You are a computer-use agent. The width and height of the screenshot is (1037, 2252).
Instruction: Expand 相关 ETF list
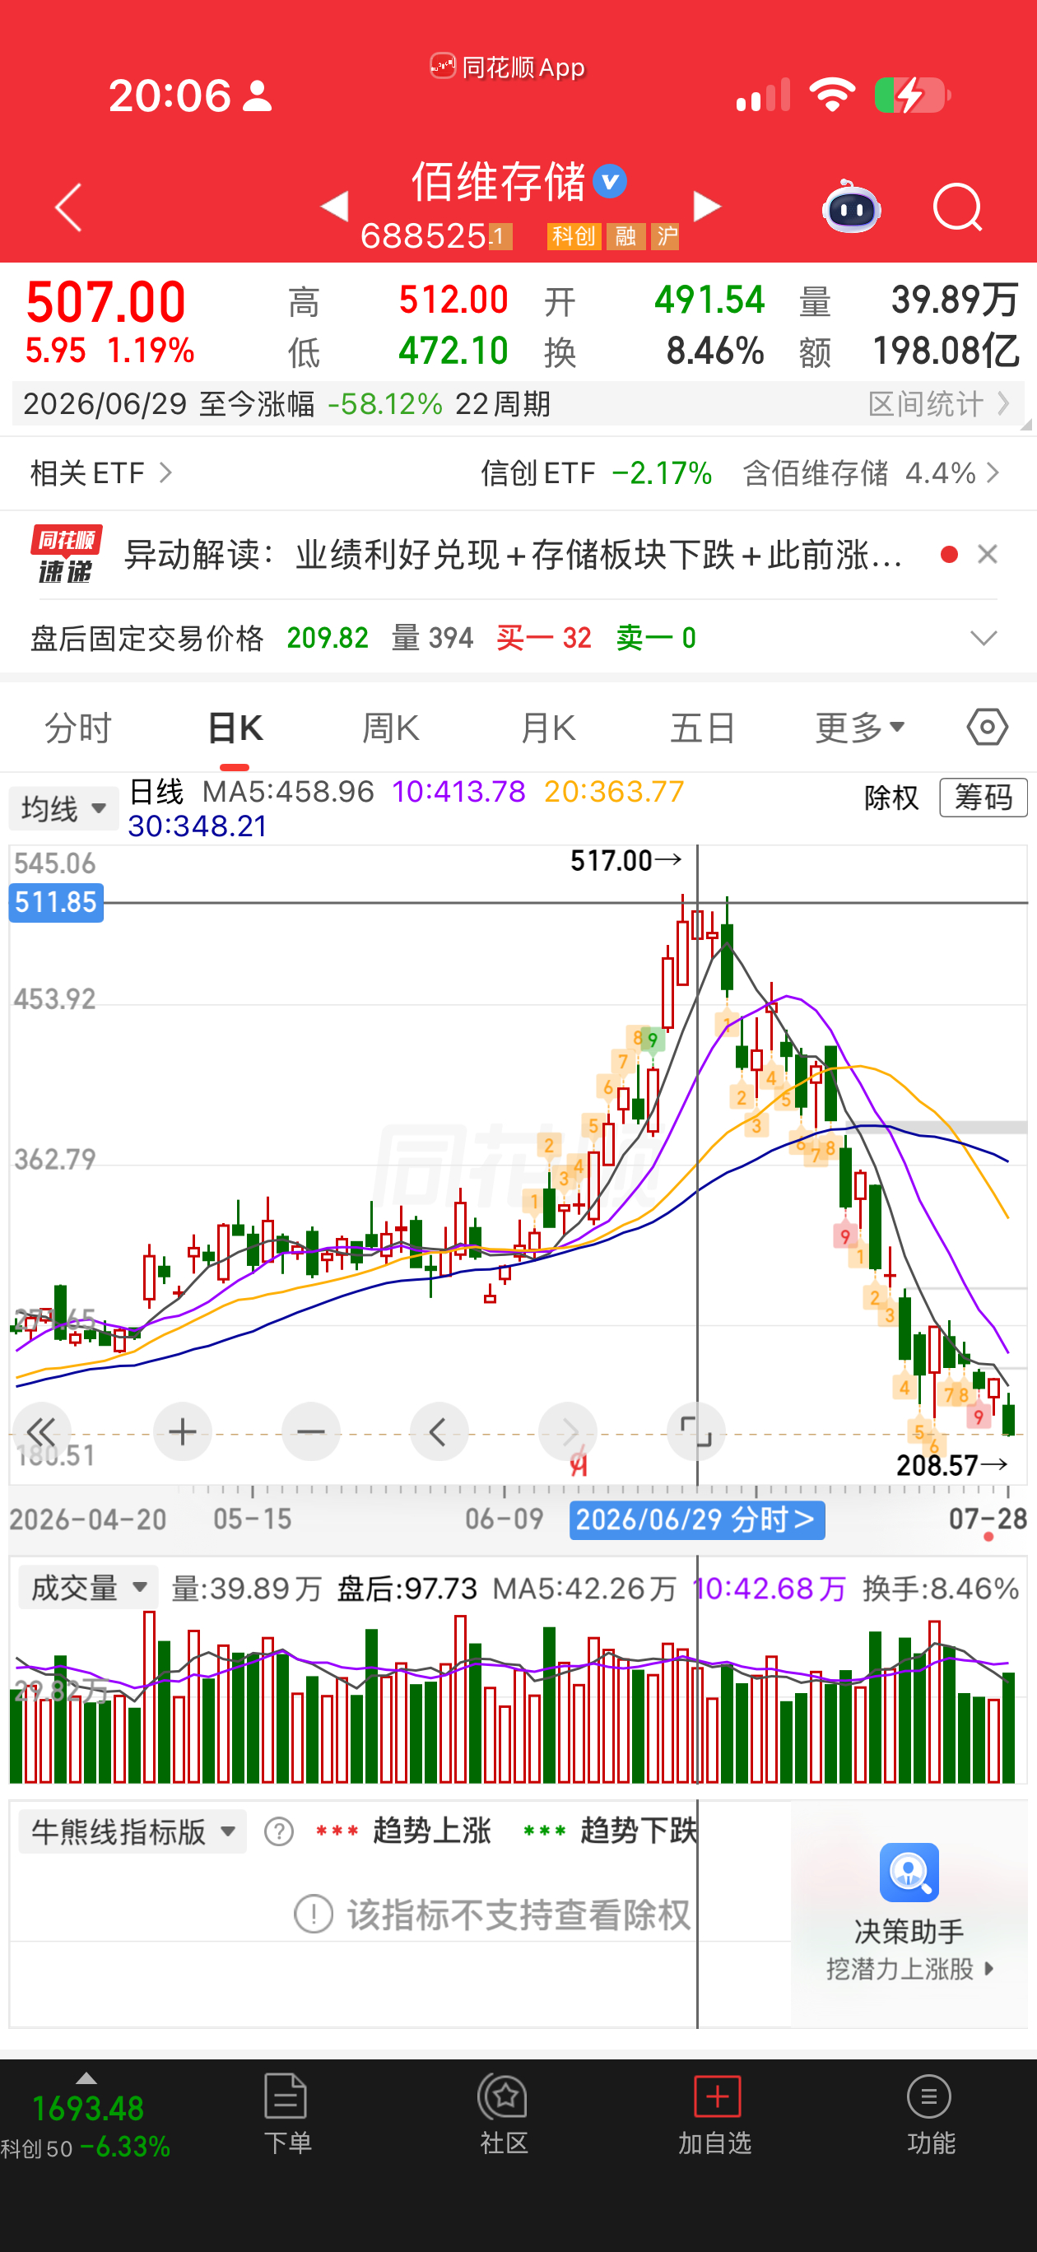click(x=101, y=473)
